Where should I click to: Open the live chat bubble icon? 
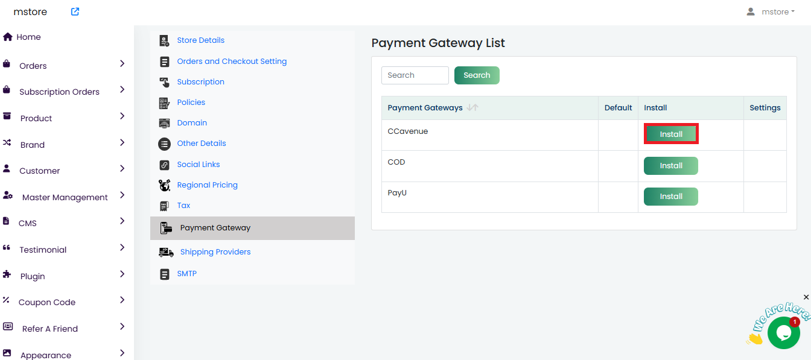tap(783, 333)
